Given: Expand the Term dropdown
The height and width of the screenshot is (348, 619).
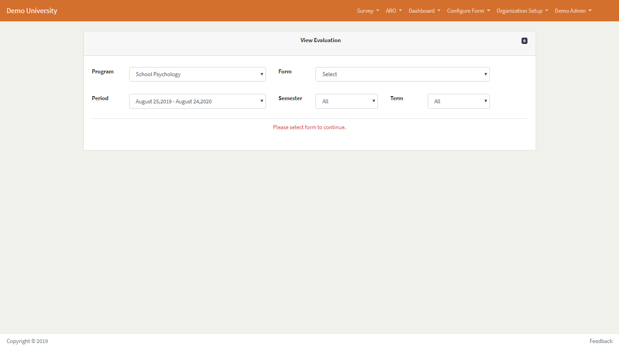Looking at the screenshot, I should (x=458, y=101).
